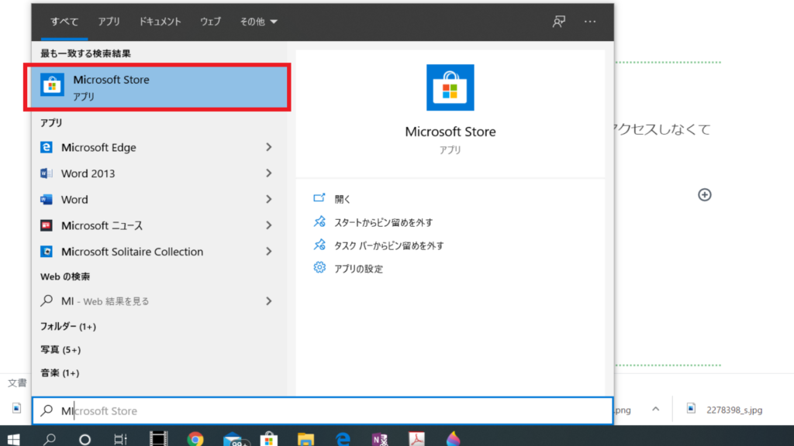
Task: Click the unpin icon beside スタートからピン留めを外す
Action: click(319, 221)
